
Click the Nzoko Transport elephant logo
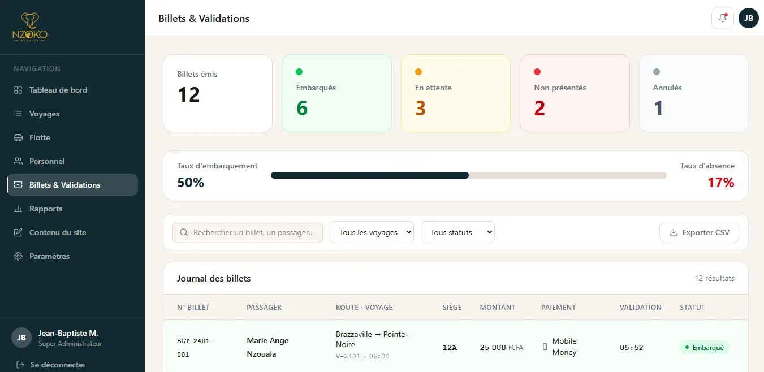click(x=30, y=27)
